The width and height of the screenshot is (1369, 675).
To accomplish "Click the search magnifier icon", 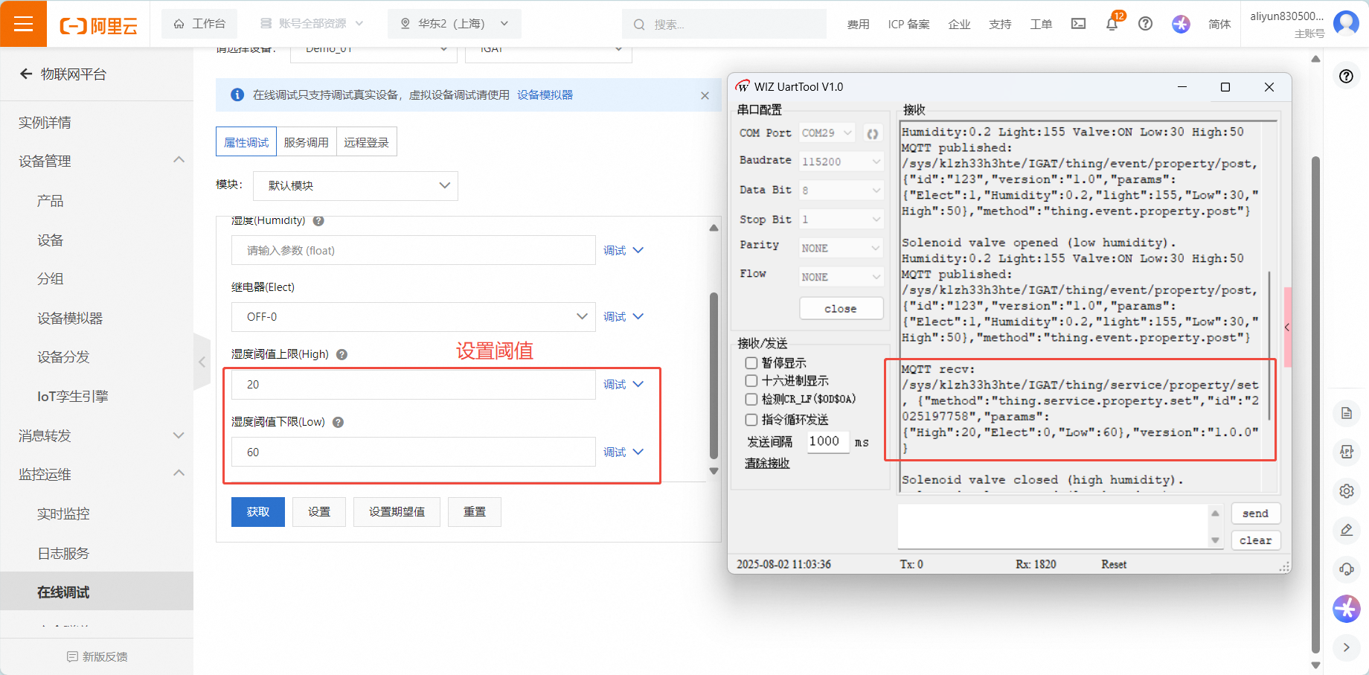I will pos(639,25).
